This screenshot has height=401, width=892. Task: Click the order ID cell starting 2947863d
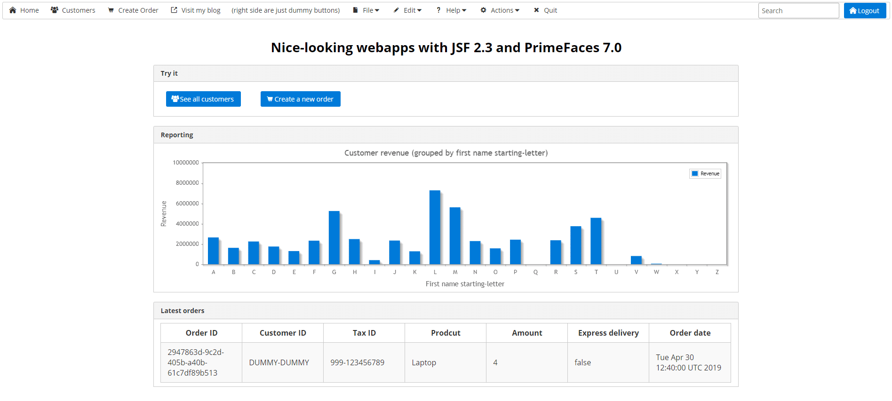click(201, 362)
